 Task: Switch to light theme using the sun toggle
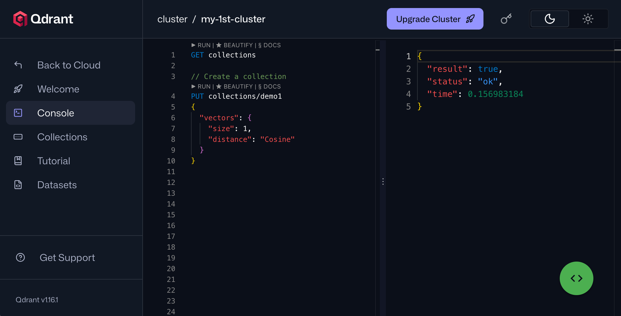pyautogui.click(x=588, y=19)
